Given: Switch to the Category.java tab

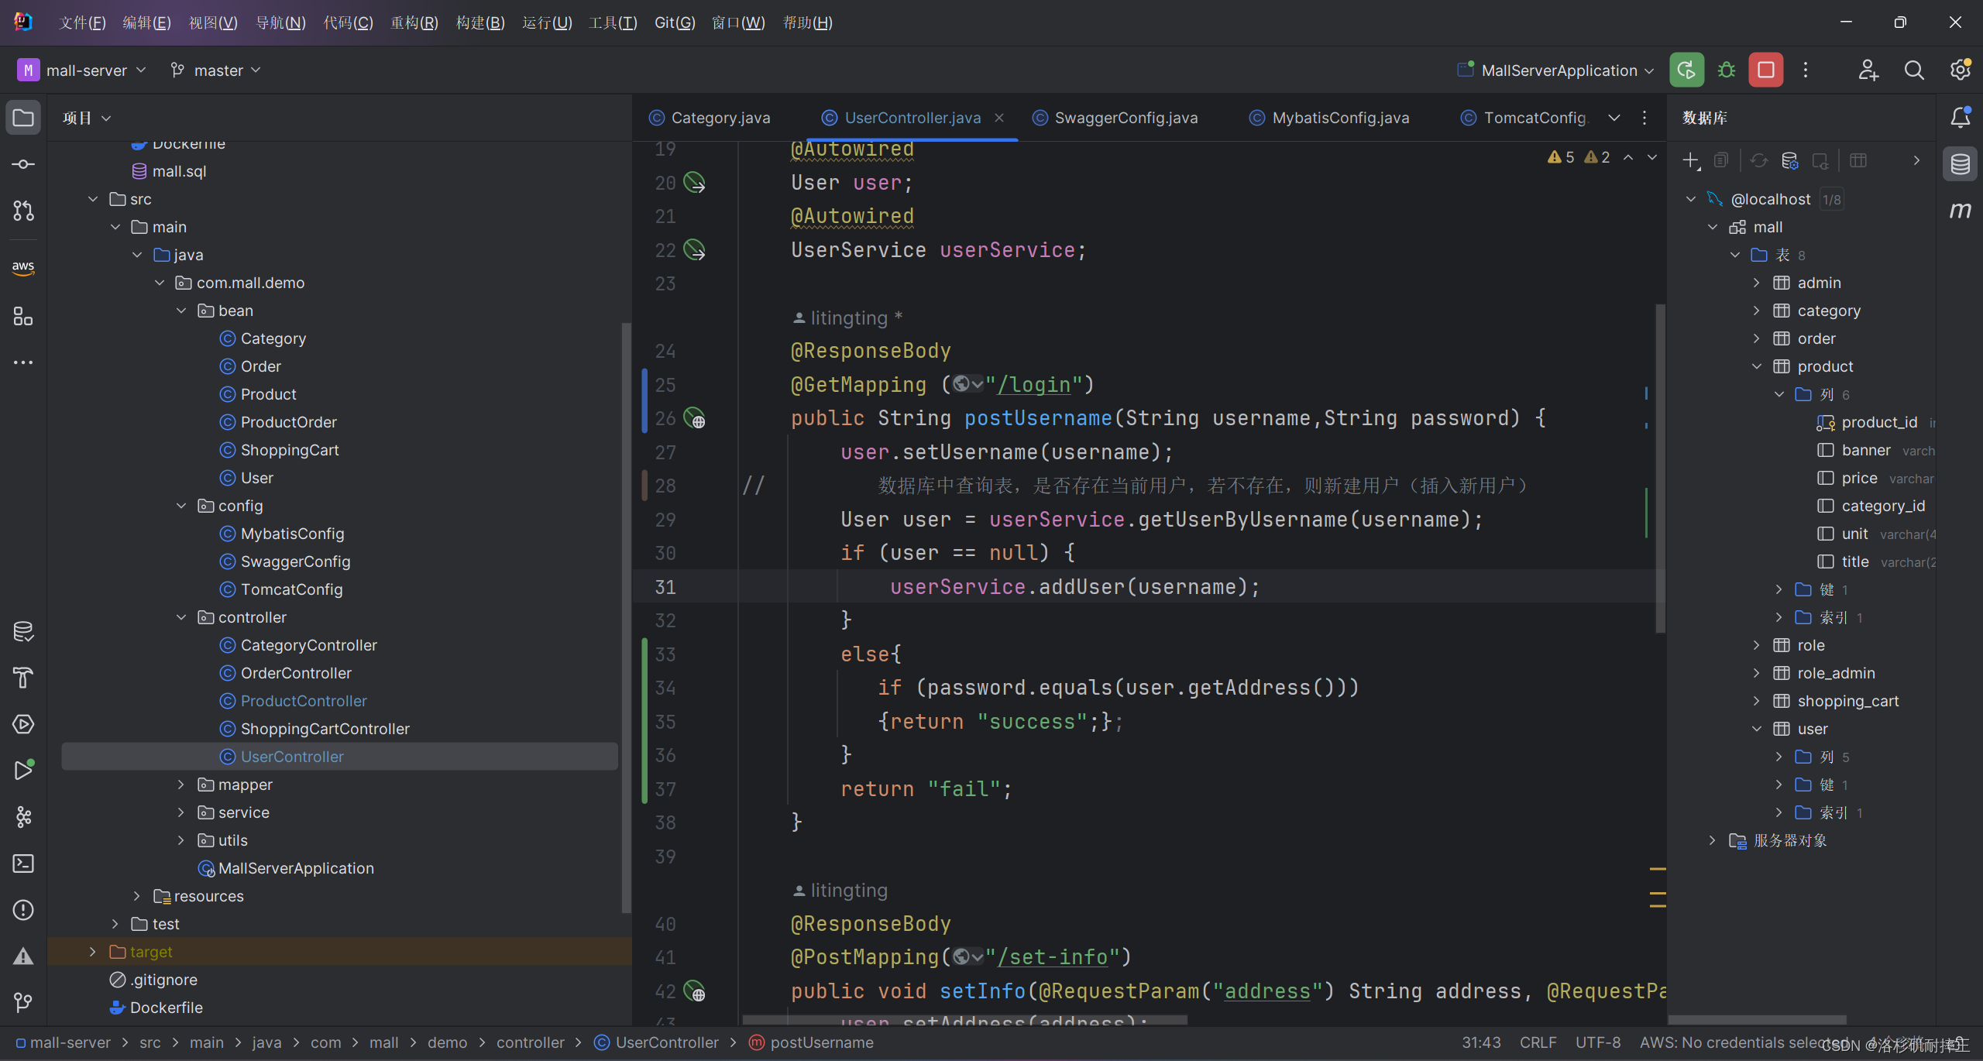Looking at the screenshot, I should [x=710, y=118].
